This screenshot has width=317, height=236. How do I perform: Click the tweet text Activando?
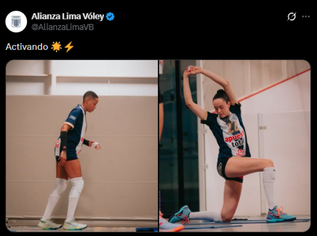(x=27, y=47)
